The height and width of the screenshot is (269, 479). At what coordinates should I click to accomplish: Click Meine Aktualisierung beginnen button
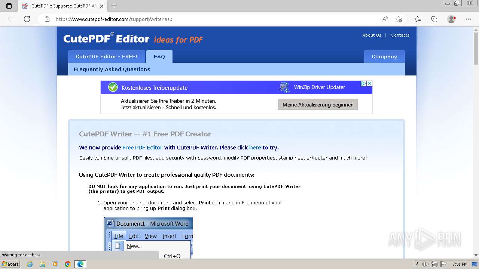click(x=318, y=105)
